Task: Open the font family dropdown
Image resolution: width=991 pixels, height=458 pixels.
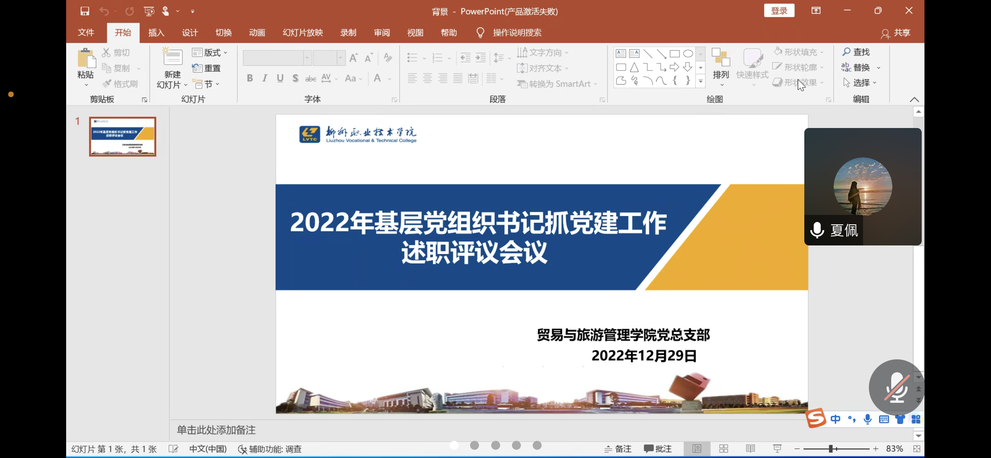Action: (x=307, y=58)
